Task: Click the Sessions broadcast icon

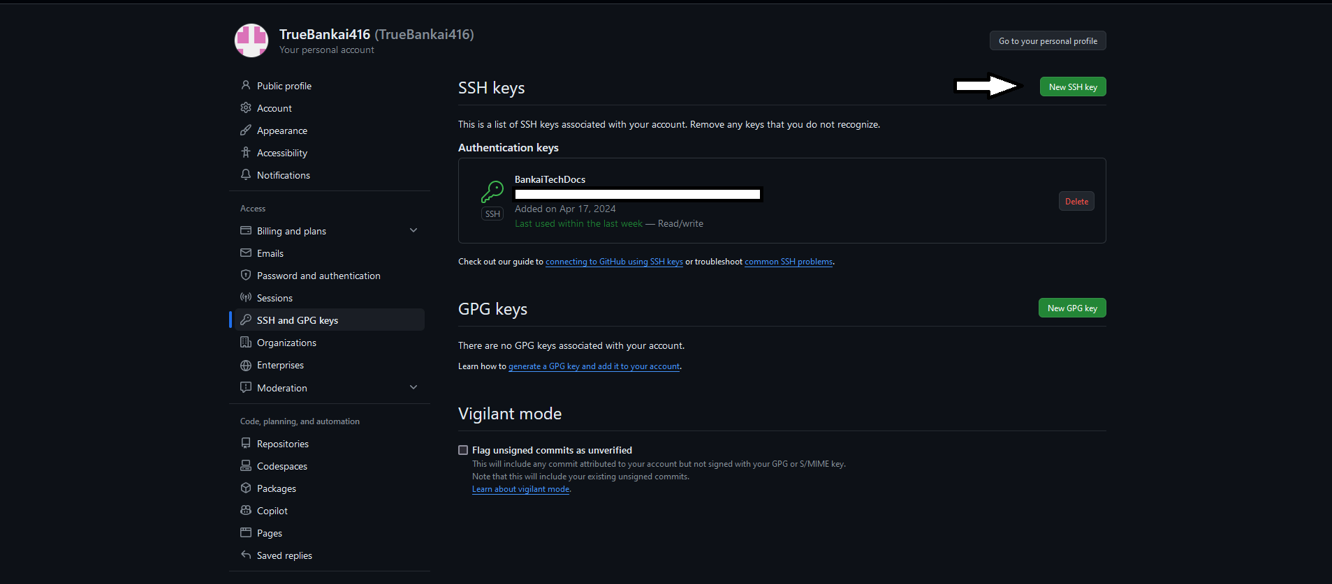Action: [246, 297]
